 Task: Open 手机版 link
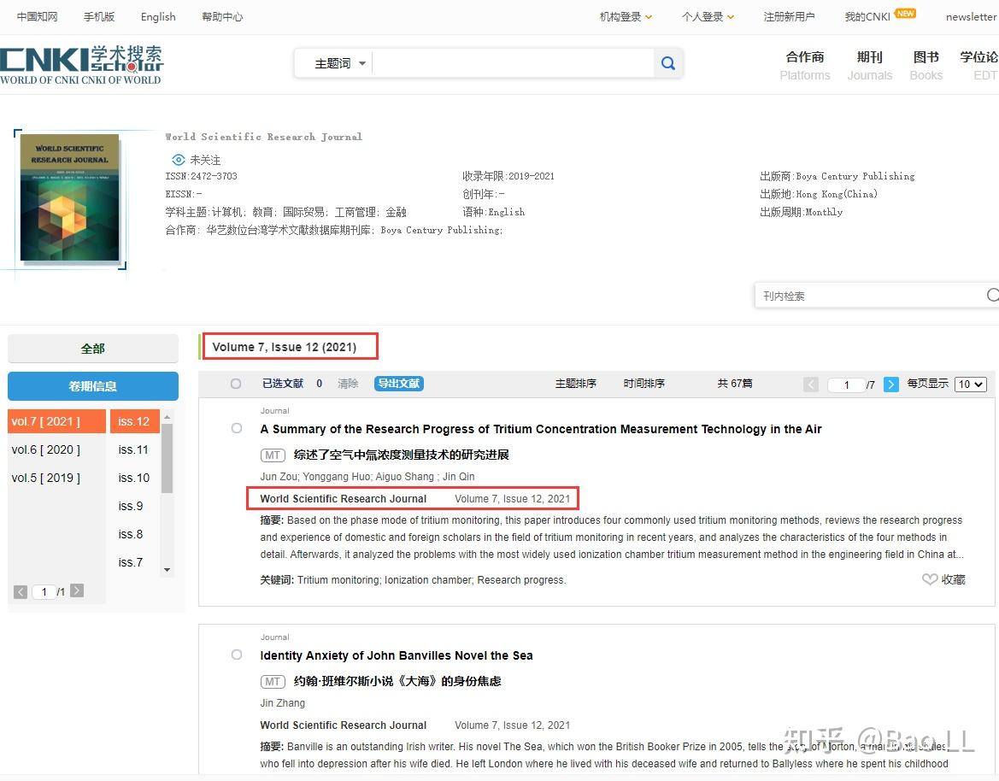tap(99, 16)
